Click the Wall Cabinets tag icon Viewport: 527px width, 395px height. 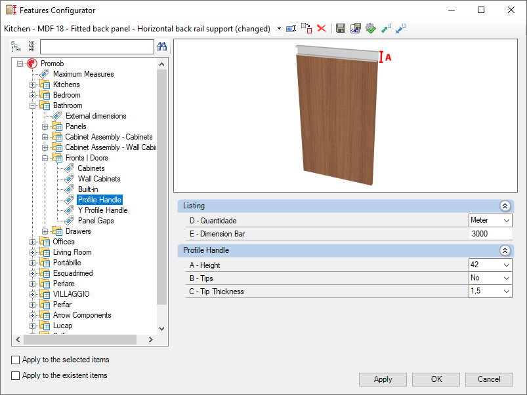69,179
